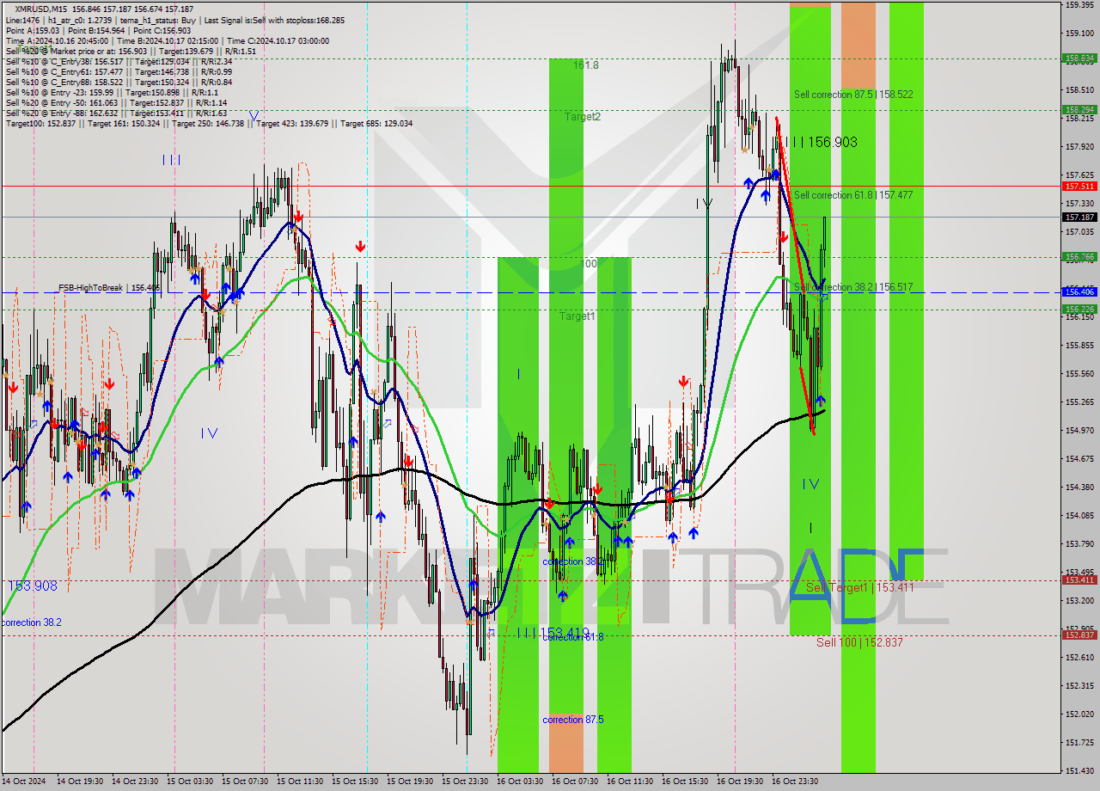Image resolution: width=1100 pixels, height=791 pixels.
Task: Click green 156.786 price tag on axis
Action: coord(1079,256)
